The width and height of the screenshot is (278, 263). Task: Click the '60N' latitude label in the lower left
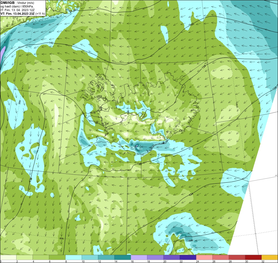61,239
